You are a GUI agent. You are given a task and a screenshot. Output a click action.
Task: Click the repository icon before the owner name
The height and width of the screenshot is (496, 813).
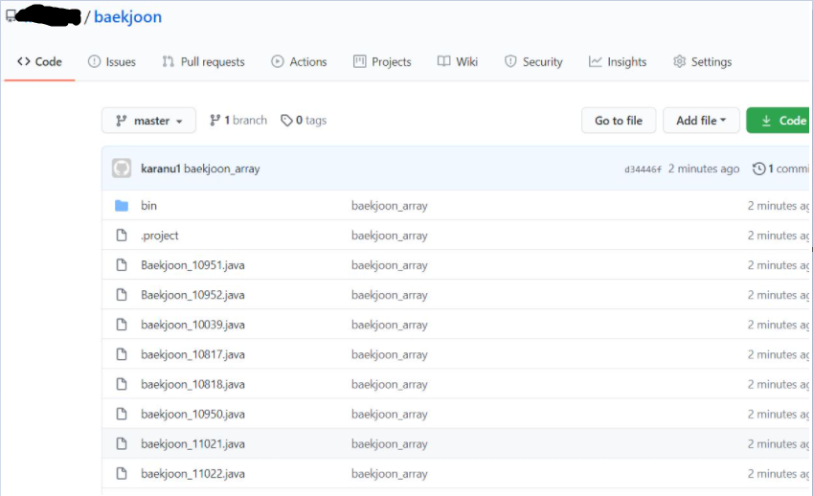click(x=11, y=16)
